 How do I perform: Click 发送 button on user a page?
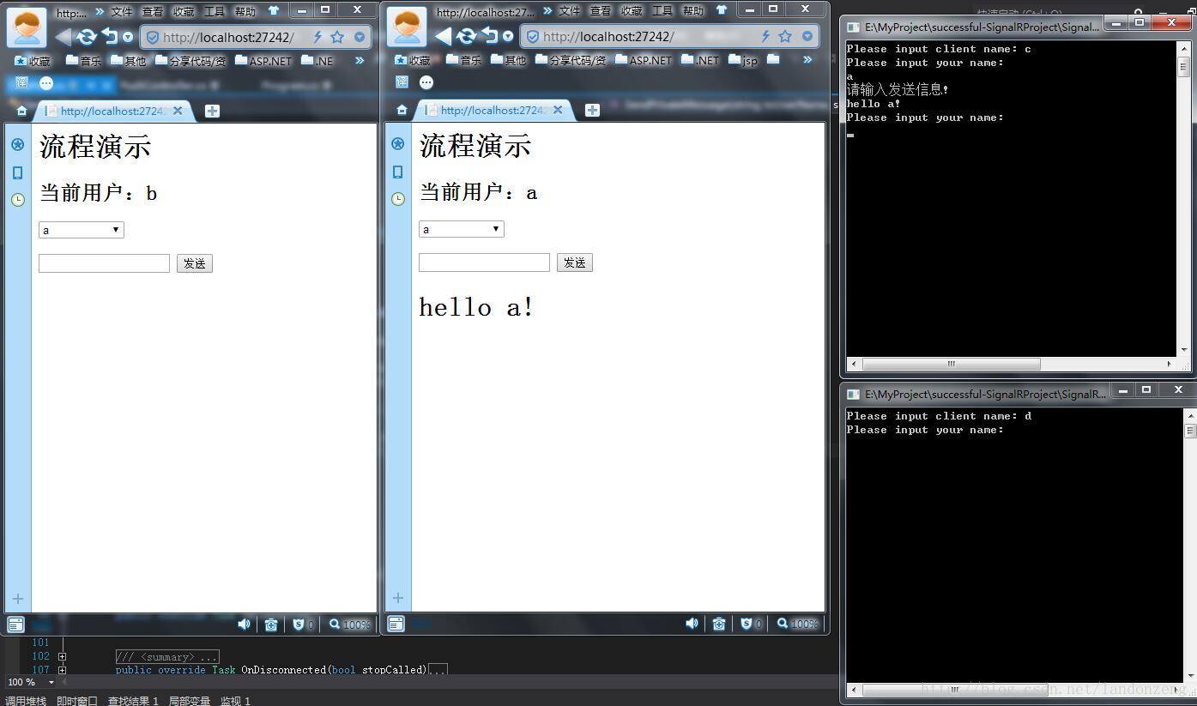pyautogui.click(x=574, y=262)
